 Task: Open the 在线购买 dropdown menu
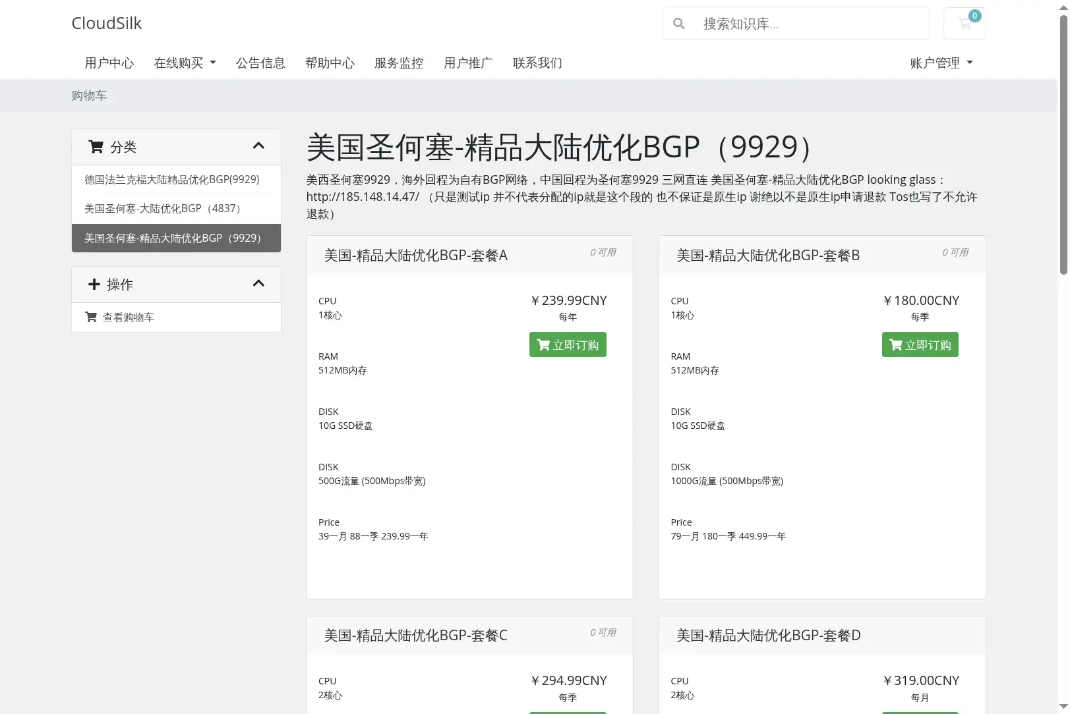pos(185,63)
